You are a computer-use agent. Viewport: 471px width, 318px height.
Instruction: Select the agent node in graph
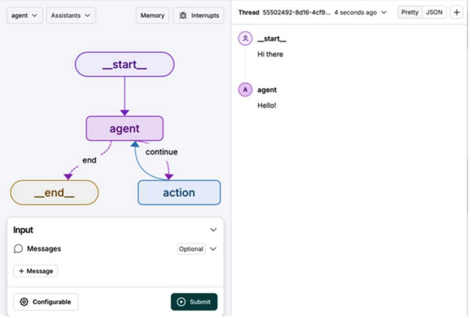[x=124, y=128]
